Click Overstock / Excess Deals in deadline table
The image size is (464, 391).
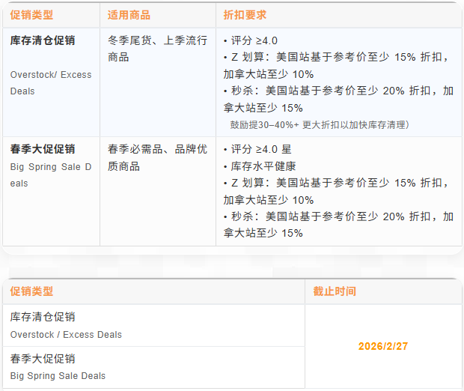(66, 335)
